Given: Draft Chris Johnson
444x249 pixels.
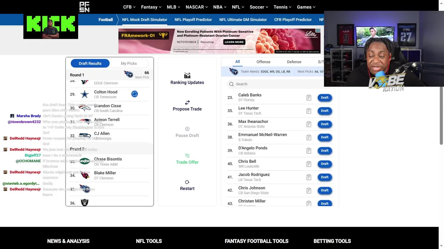Looking at the screenshot, I should click(x=325, y=190).
